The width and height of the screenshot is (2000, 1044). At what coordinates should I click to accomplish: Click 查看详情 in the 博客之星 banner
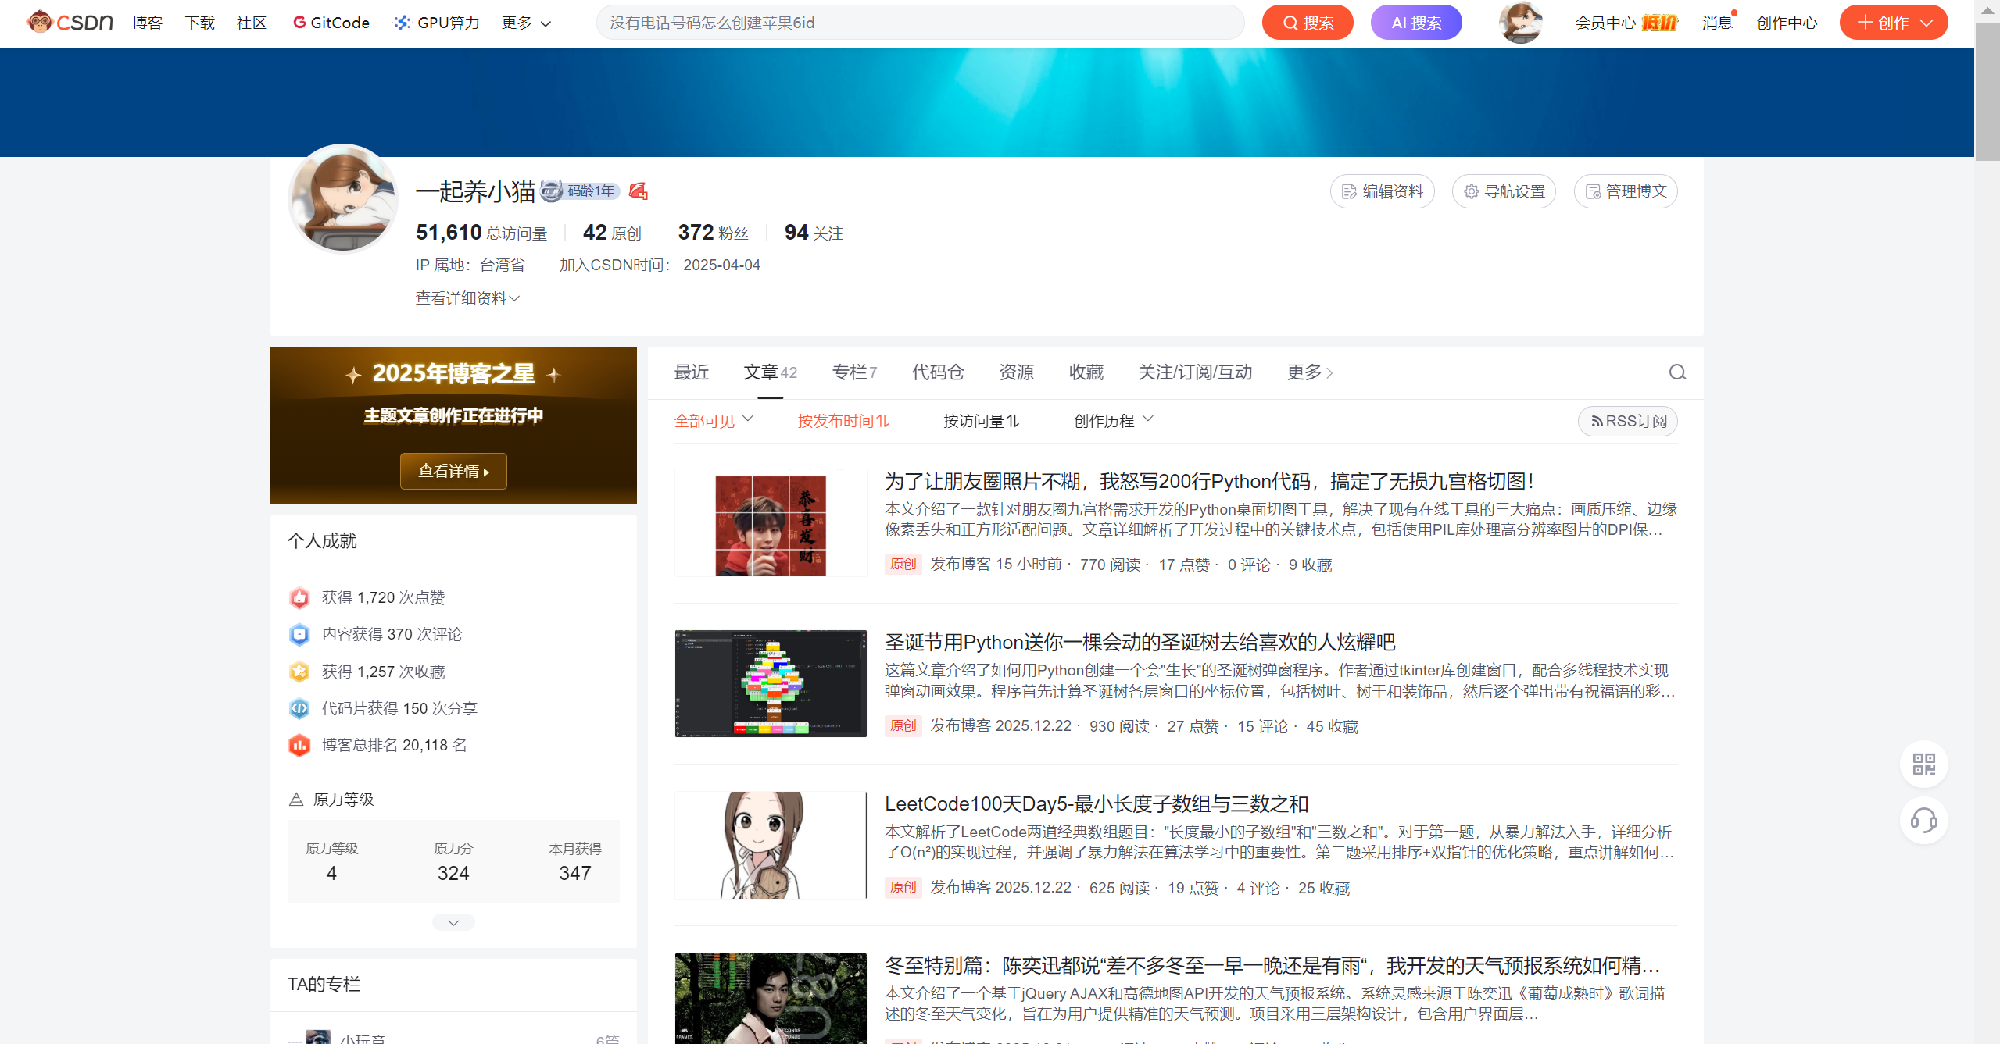453,471
